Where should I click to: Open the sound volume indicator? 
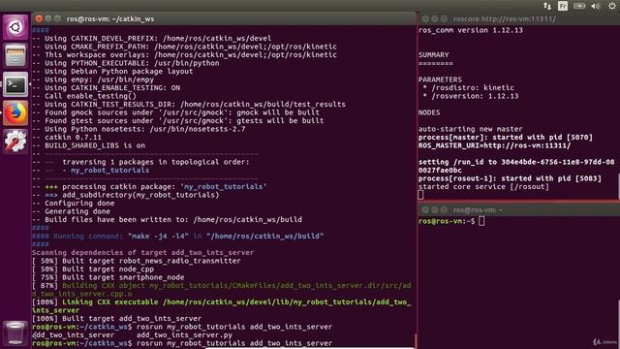tap(596, 6)
